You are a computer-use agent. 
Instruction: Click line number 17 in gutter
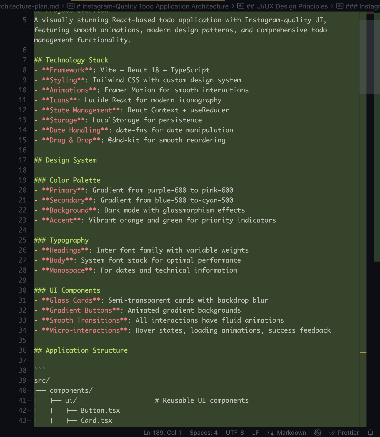pos(23,160)
